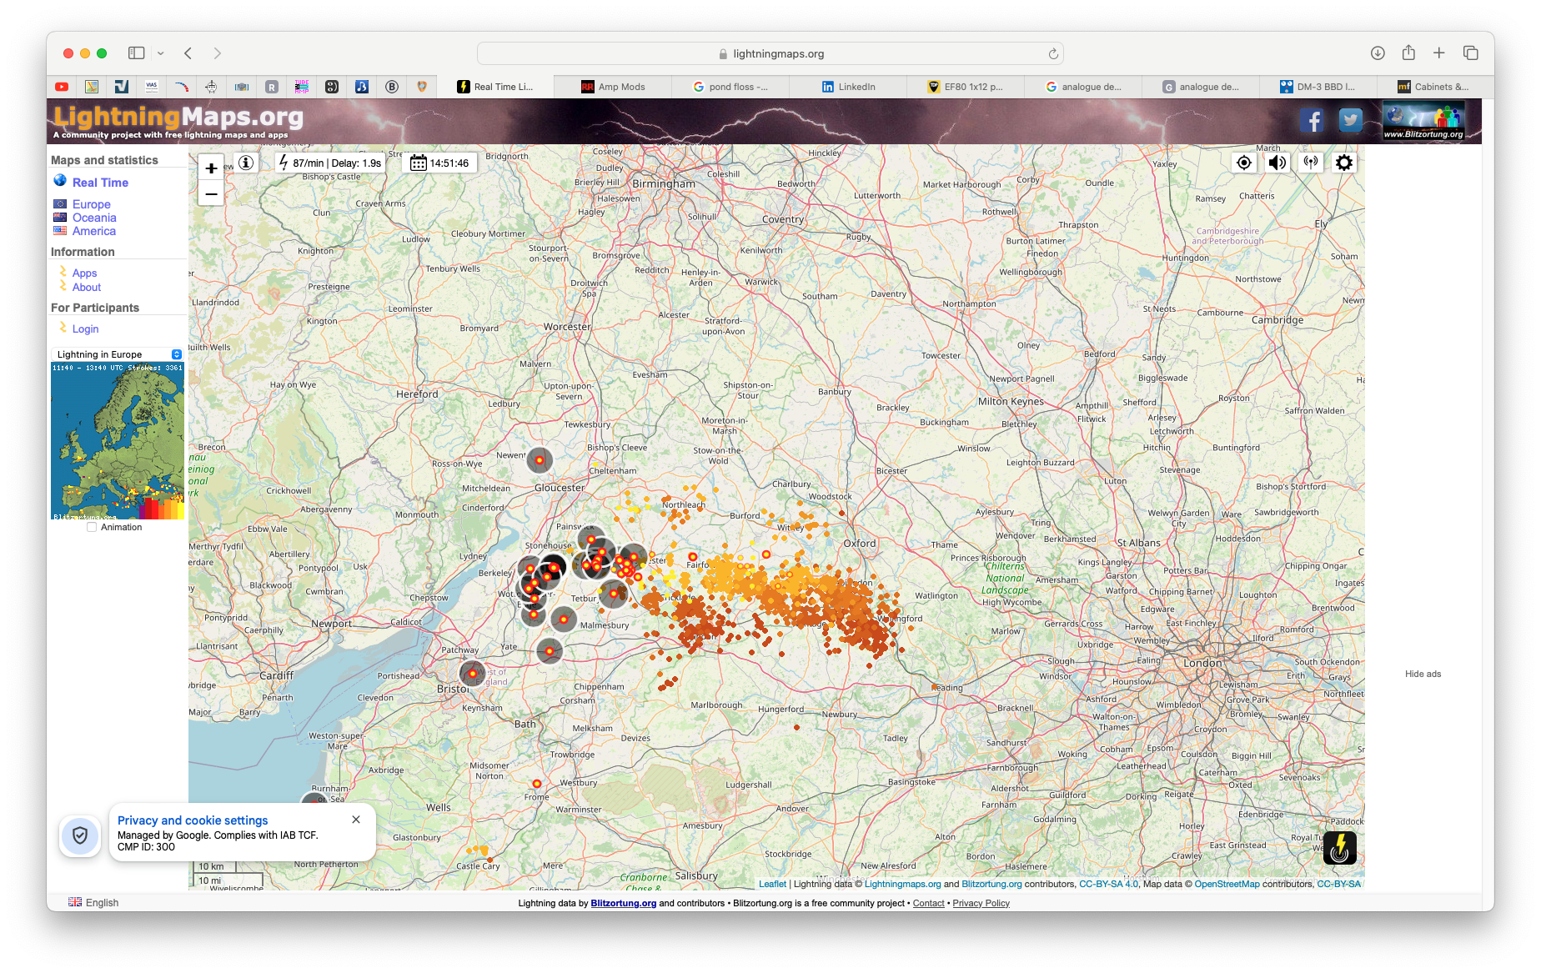
Task: Switch to the Amp Mods tab
Action: 614,87
